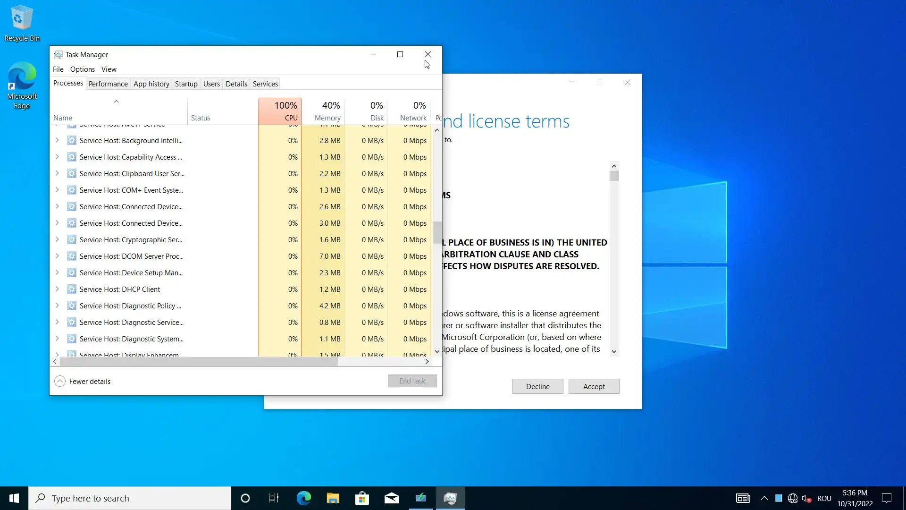Image resolution: width=906 pixels, height=510 pixels.
Task: Expand Service Host: Diagnostic Policy row
Action: (57, 306)
